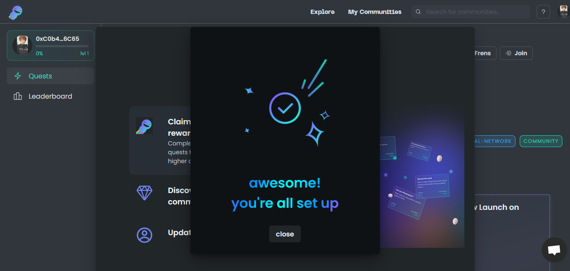Image resolution: width=570 pixels, height=271 pixels.
Task: Open the help question mark icon
Action: tap(543, 12)
